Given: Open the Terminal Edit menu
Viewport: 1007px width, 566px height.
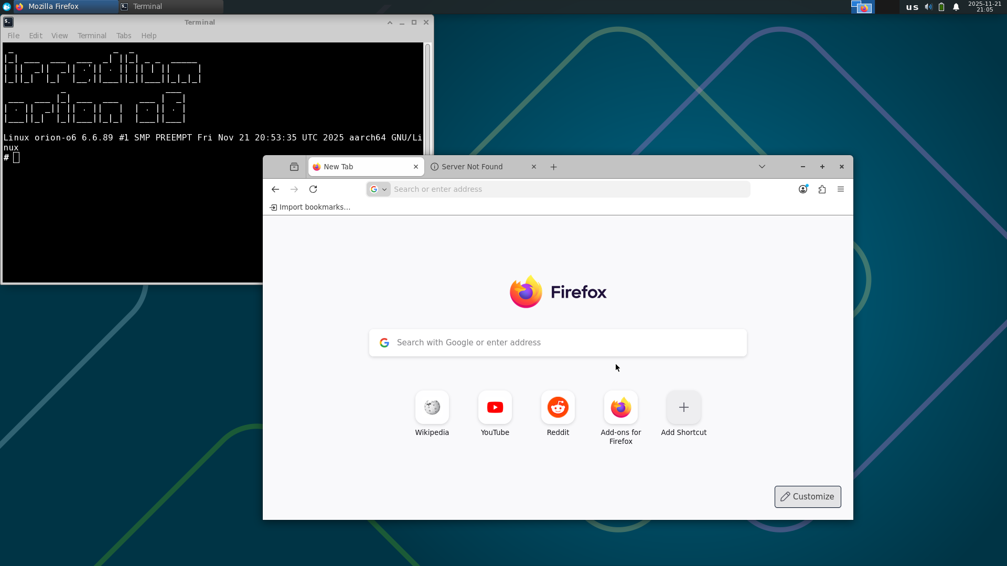Looking at the screenshot, I should (36, 36).
